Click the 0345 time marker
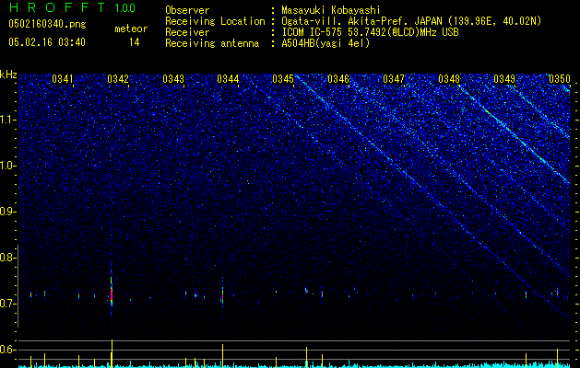Viewport: 580px width, 368px height. tap(283, 79)
